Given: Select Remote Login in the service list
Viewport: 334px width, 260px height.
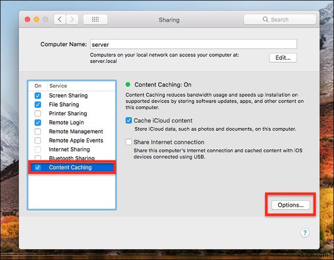Looking at the screenshot, I should [66, 123].
